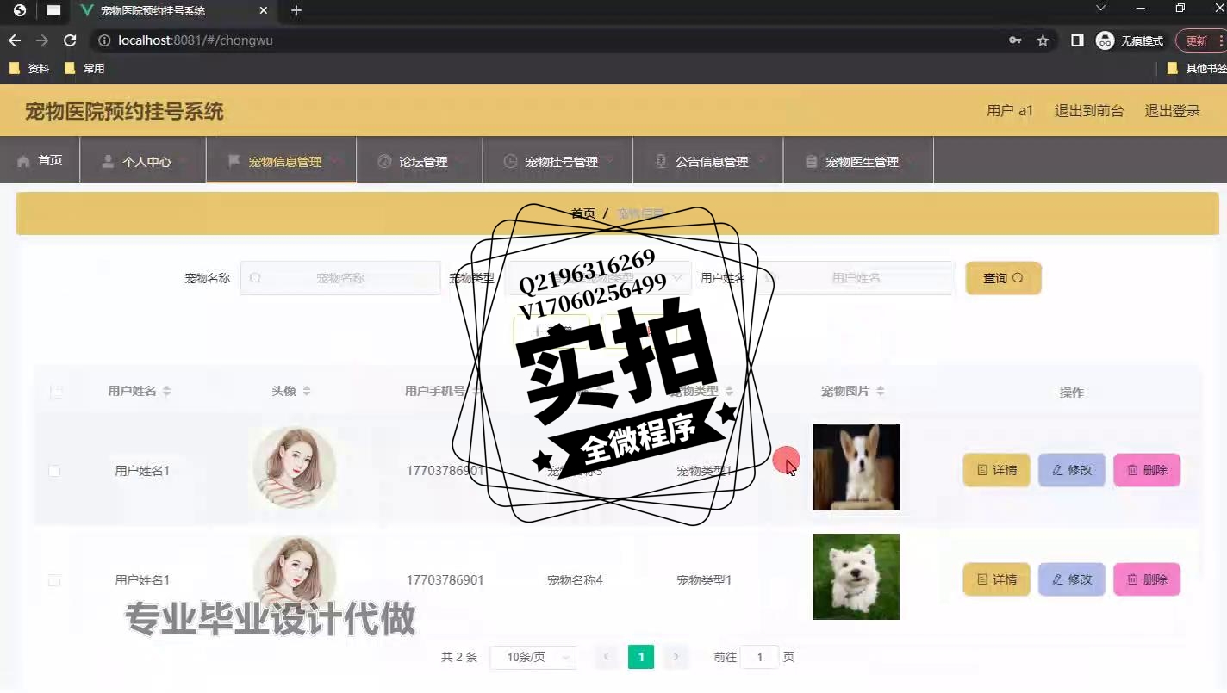The width and height of the screenshot is (1227, 693).
Task: Check the row with 宠物类型1 corgi picture
Action: 54,471
